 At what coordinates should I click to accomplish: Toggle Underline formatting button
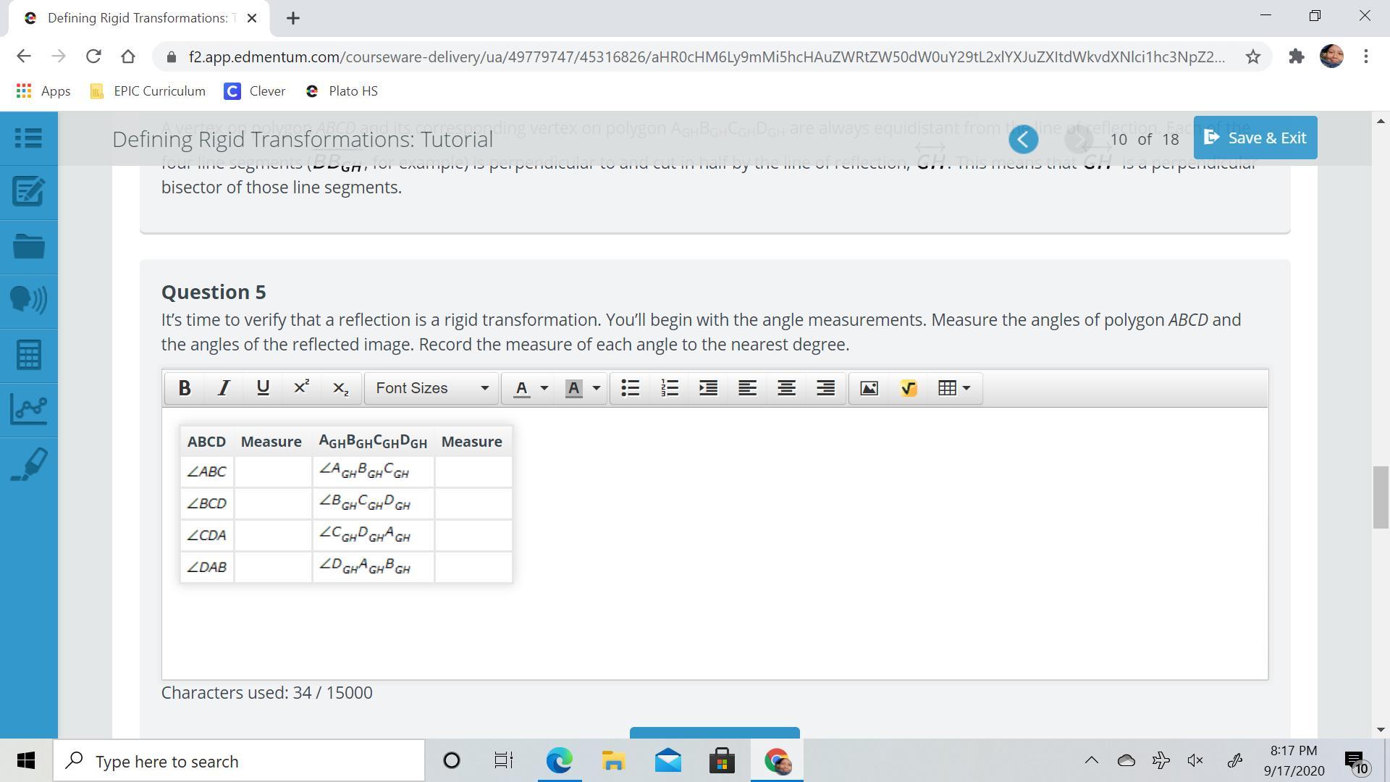point(263,388)
